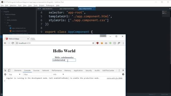Screen dimensions: 171x96
Task: Open Sublime tab list dropdown arrow
Action: click(170, 9)
